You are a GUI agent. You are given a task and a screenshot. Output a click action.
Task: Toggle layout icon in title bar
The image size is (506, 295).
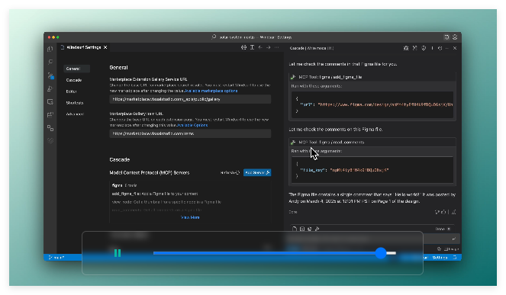point(446,37)
